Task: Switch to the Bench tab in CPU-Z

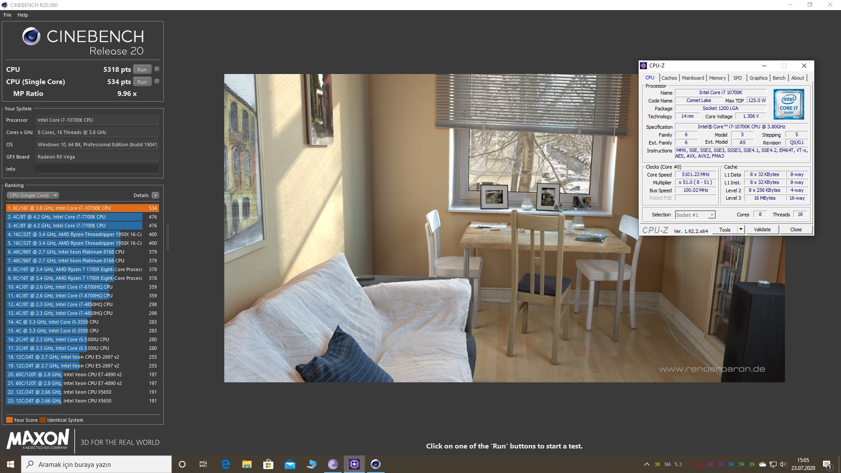Action: coord(779,78)
